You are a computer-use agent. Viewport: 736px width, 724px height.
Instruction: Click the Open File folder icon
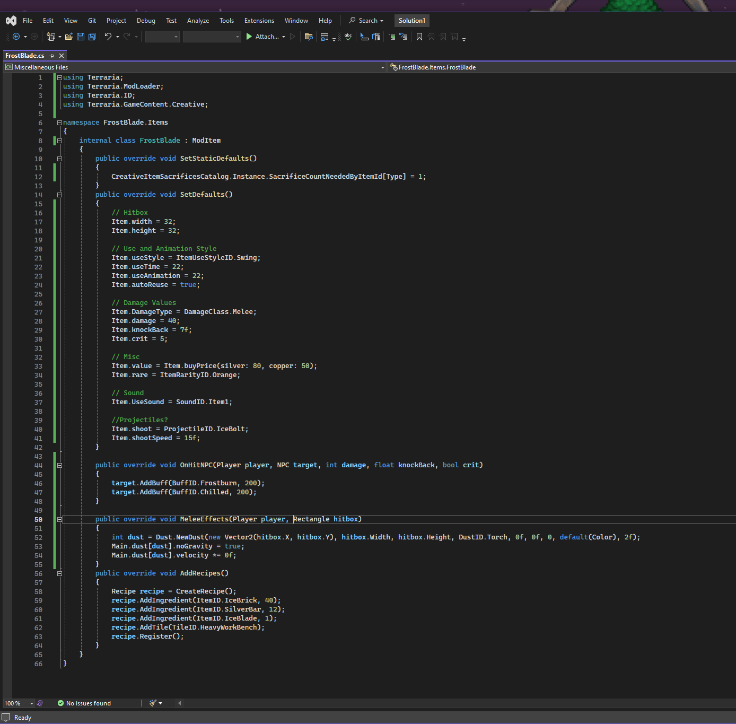point(68,37)
